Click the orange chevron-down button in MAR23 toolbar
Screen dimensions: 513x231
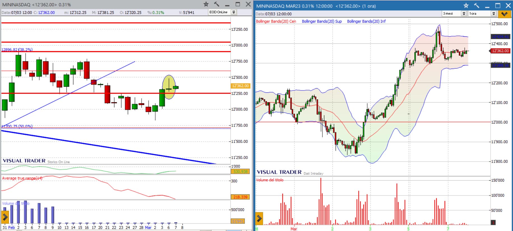click(504, 14)
